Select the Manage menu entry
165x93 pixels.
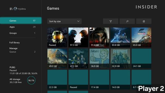coord(13,48)
